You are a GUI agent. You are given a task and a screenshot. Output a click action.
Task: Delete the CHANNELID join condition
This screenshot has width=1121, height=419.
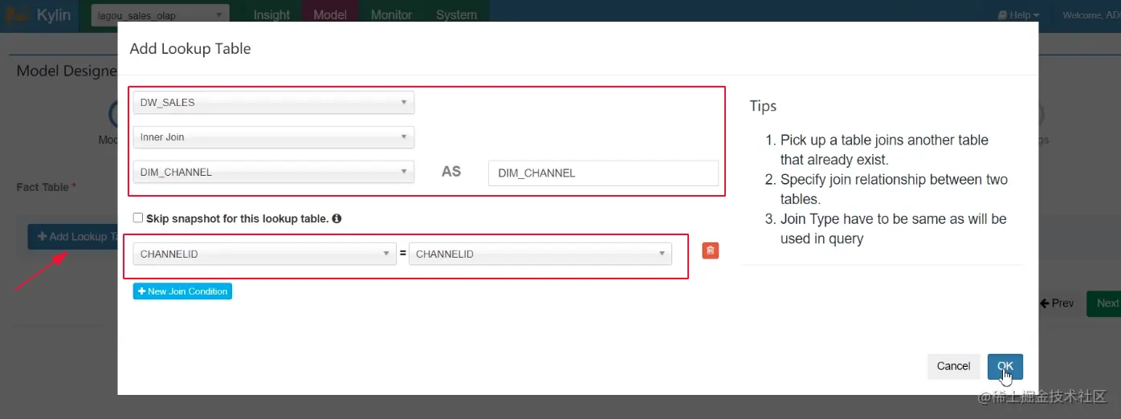(710, 250)
